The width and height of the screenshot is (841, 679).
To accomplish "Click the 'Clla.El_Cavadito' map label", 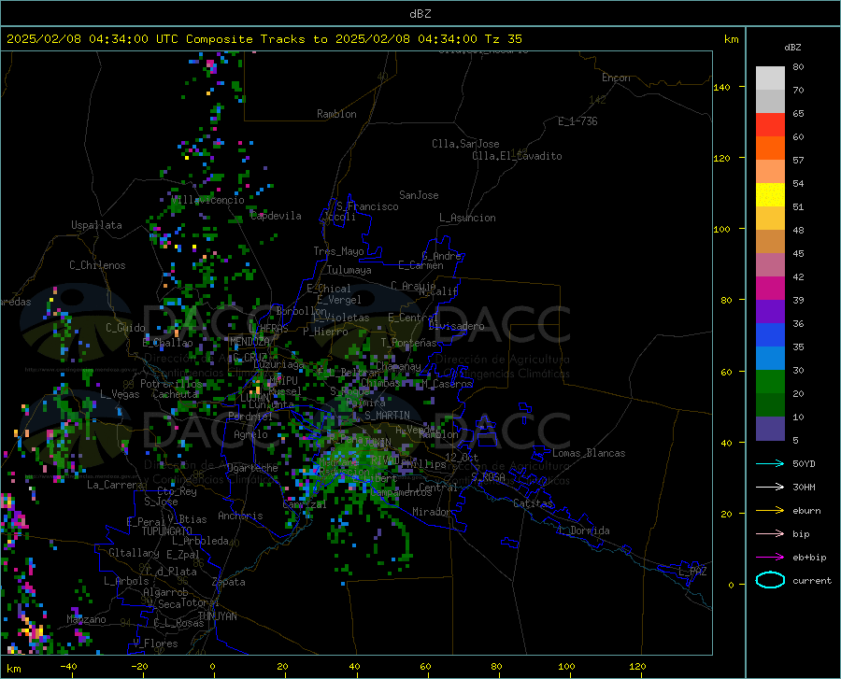I will pyautogui.click(x=517, y=156).
